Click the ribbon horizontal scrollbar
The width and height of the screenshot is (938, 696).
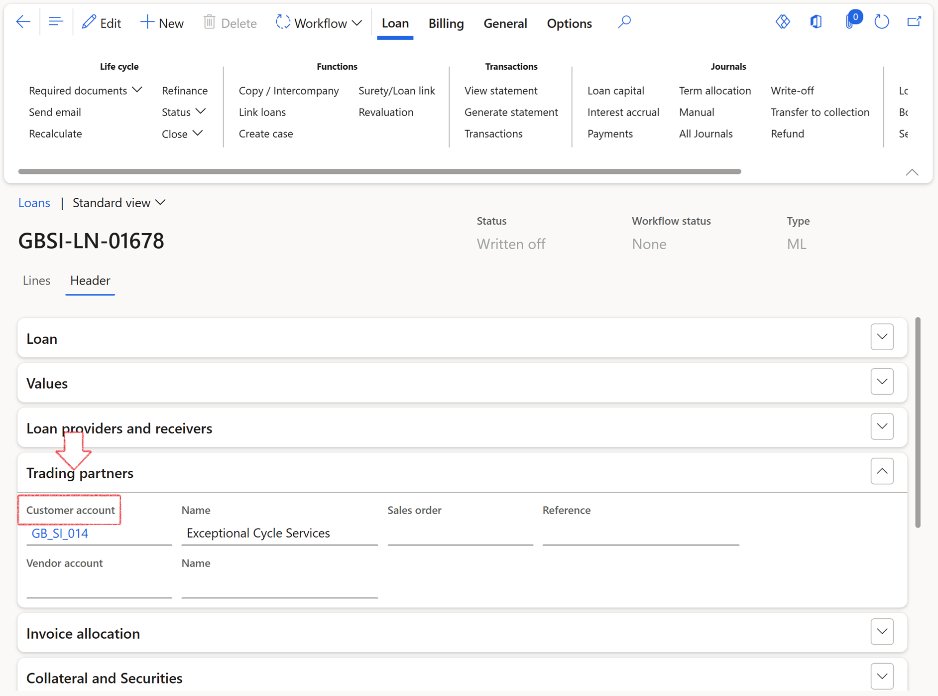coord(379,171)
